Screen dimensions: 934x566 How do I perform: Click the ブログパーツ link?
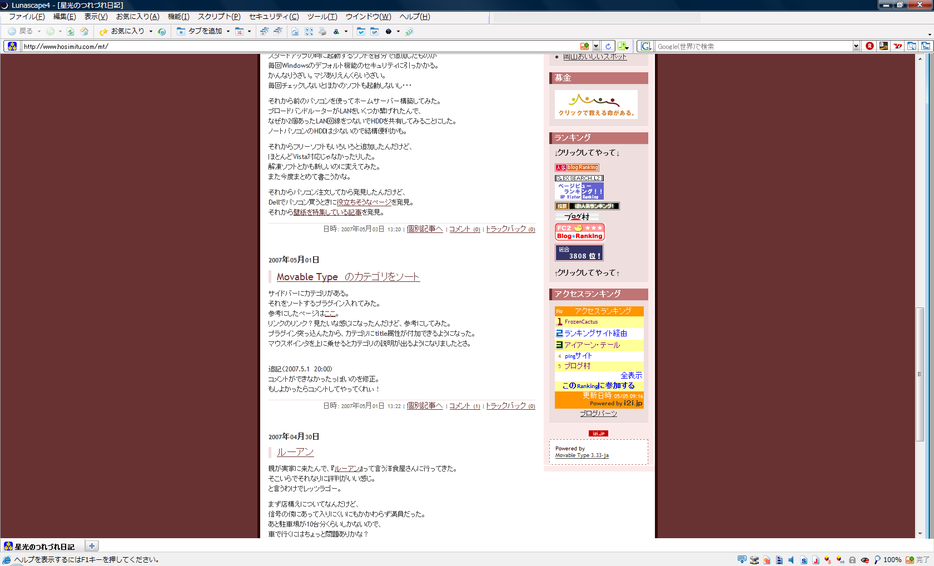tap(598, 414)
